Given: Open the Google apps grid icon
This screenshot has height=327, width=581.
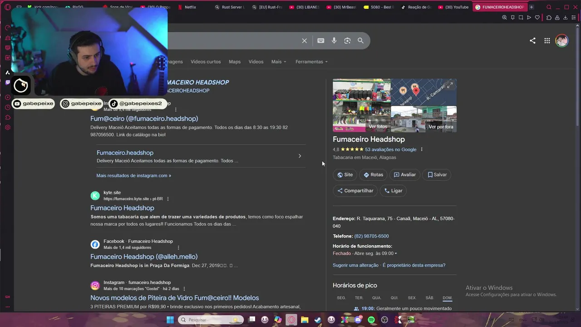Looking at the screenshot, I should 547,40.
